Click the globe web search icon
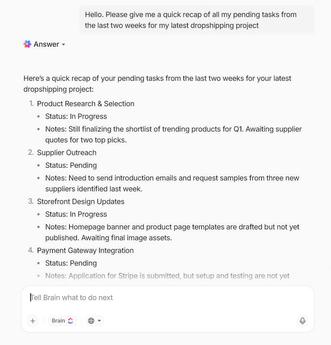331x345 pixels. 91,321
